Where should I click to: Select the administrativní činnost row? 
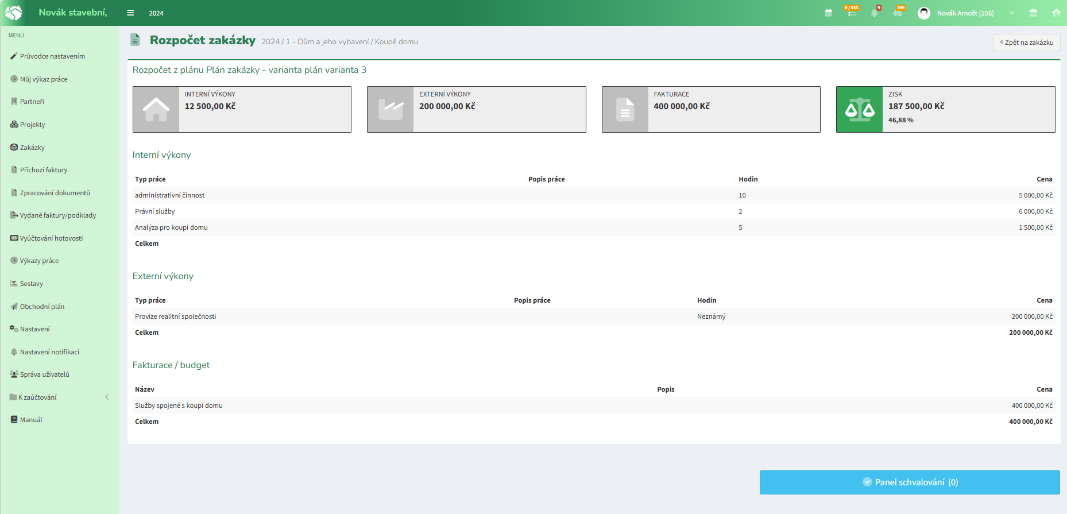pos(594,195)
